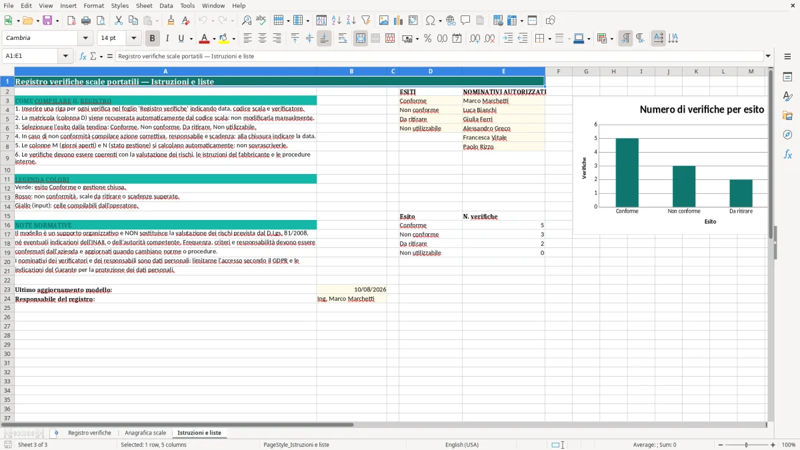Viewport: 800px width, 450px height.
Task: Toggle Merge and Center Cells
Action: click(x=361, y=39)
